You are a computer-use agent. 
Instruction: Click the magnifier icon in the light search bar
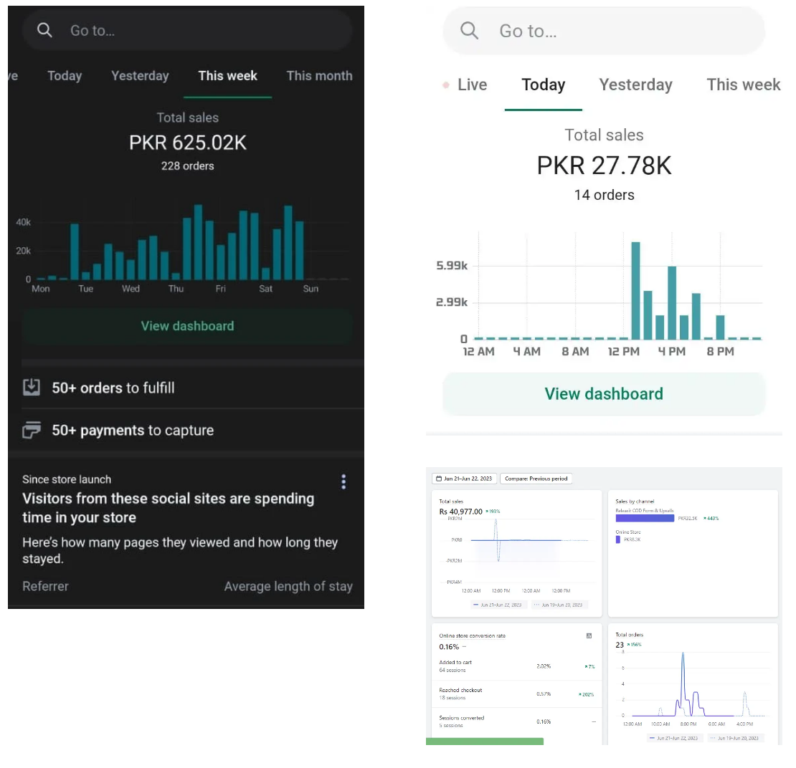pos(470,31)
